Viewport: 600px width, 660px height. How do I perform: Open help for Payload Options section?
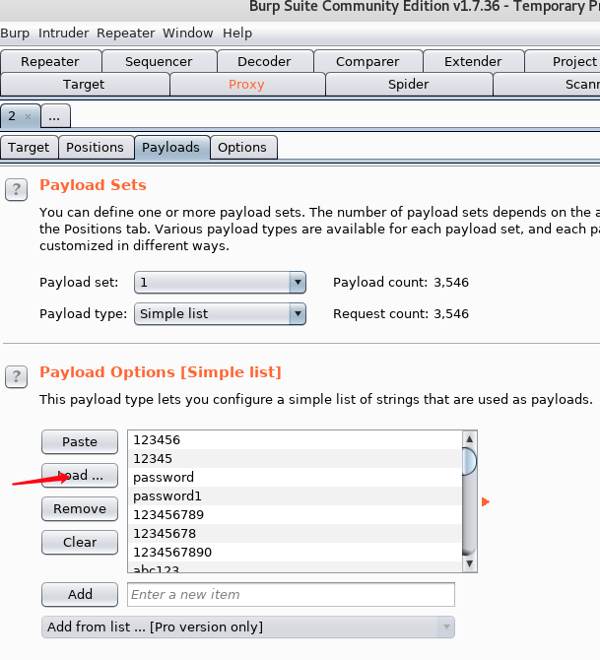click(x=16, y=376)
